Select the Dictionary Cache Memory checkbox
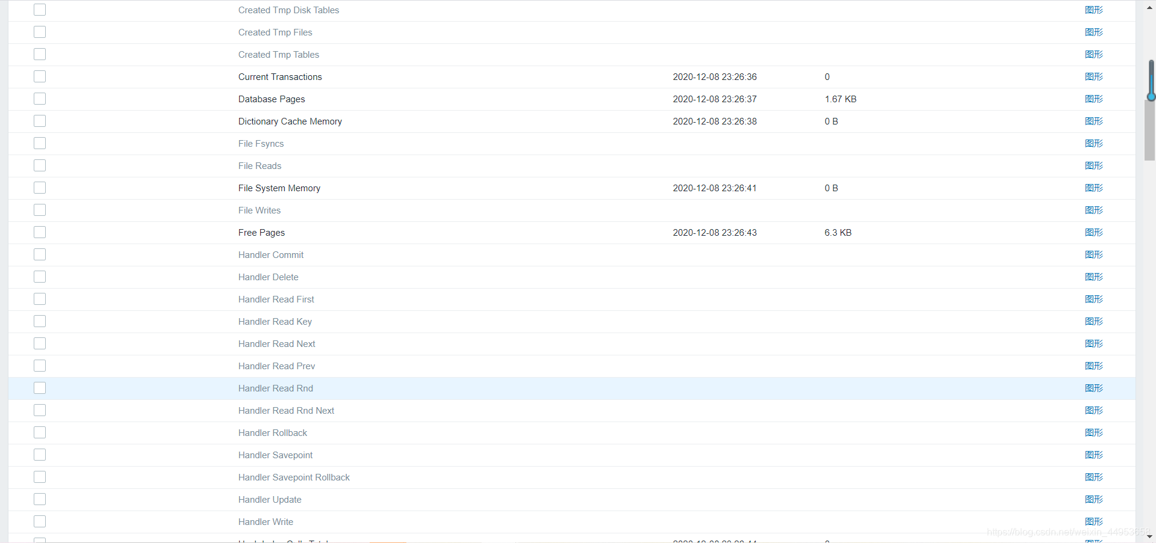1156x543 pixels. pyautogui.click(x=40, y=121)
